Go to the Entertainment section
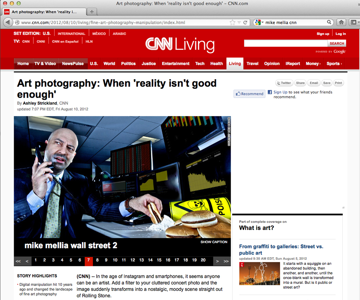The width and height of the screenshot is (360, 300). 175,64
